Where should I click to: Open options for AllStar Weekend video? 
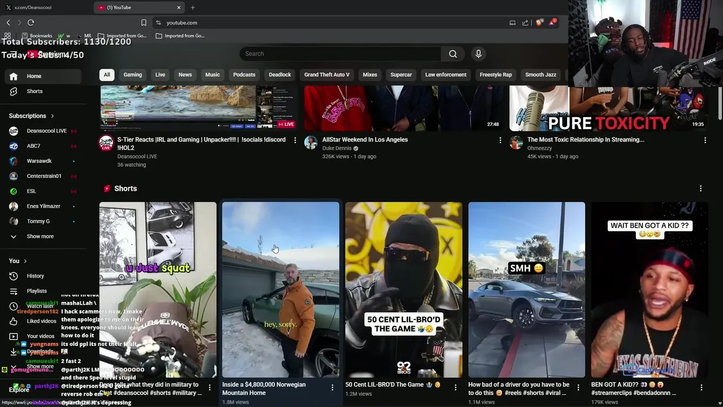tap(500, 140)
